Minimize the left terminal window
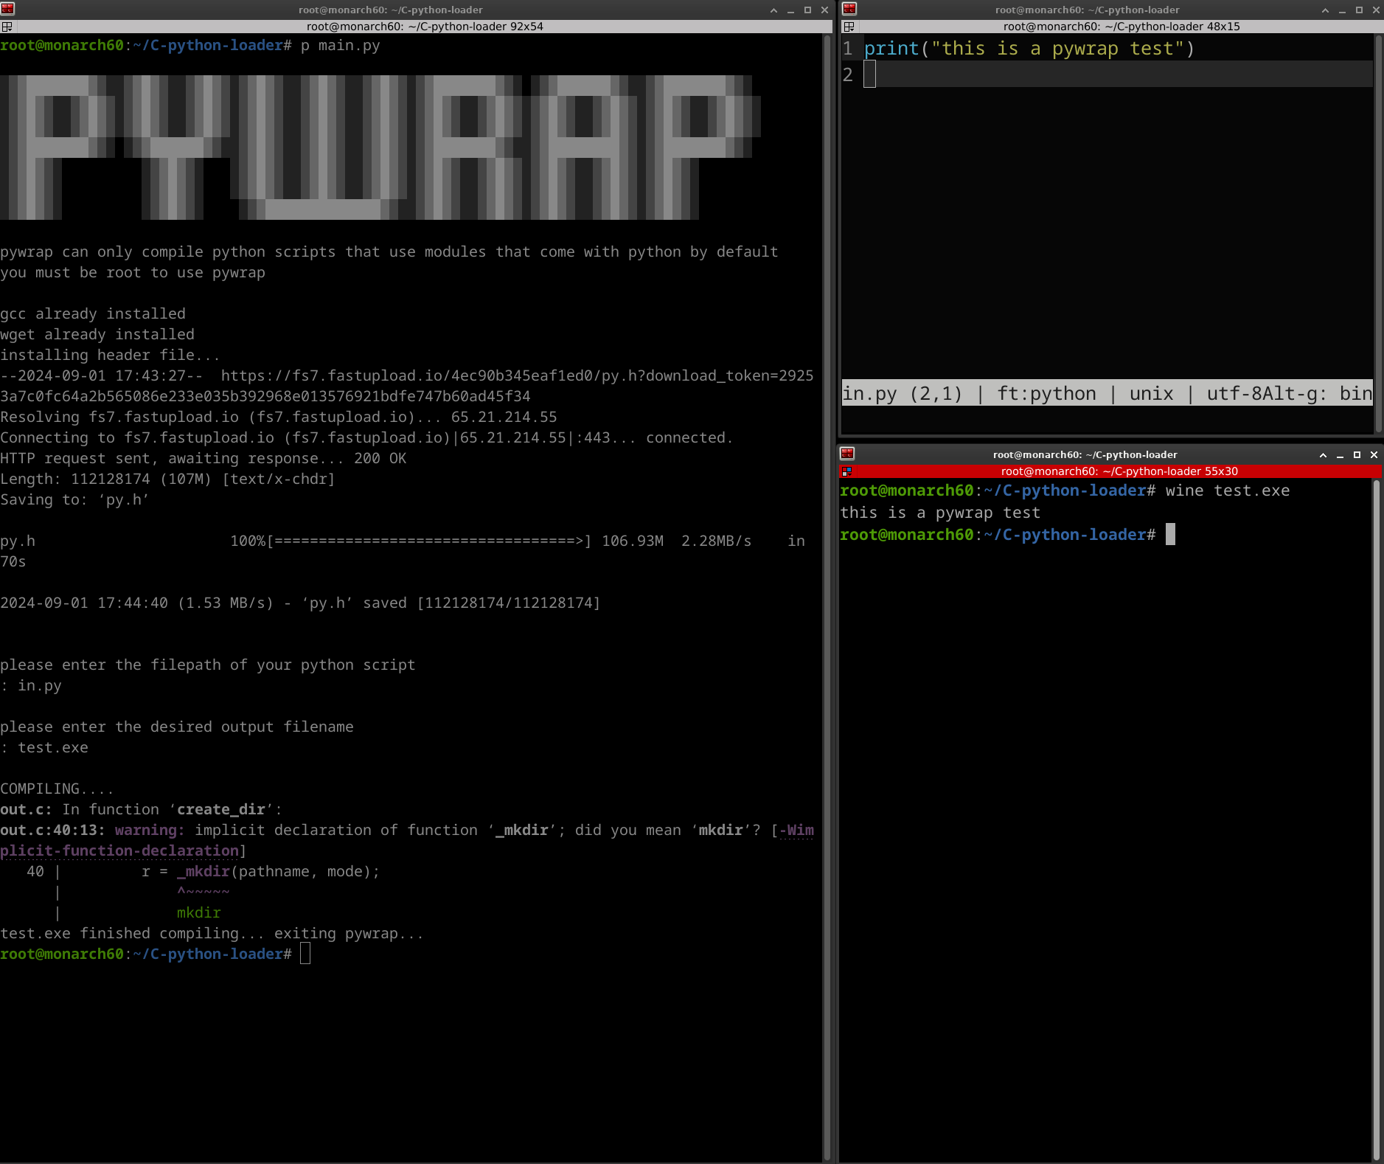 (790, 10)
